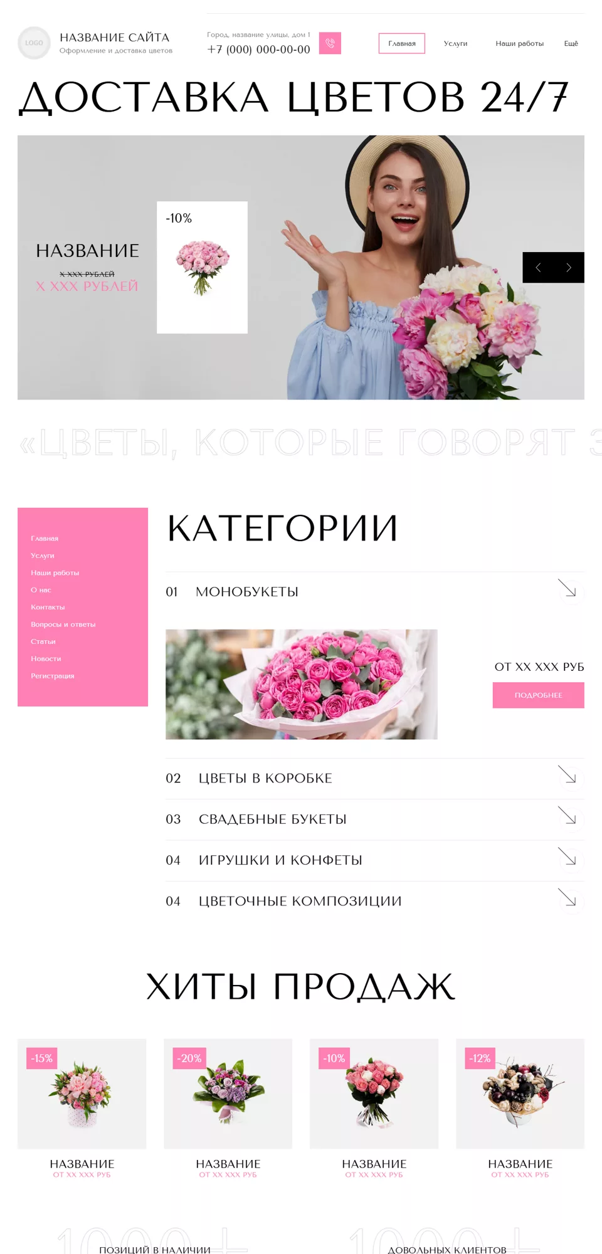Open Регистрация link in pink sidebar
Image resolution: width=602 pixels, height=1254 pixels.
(53, 676)
